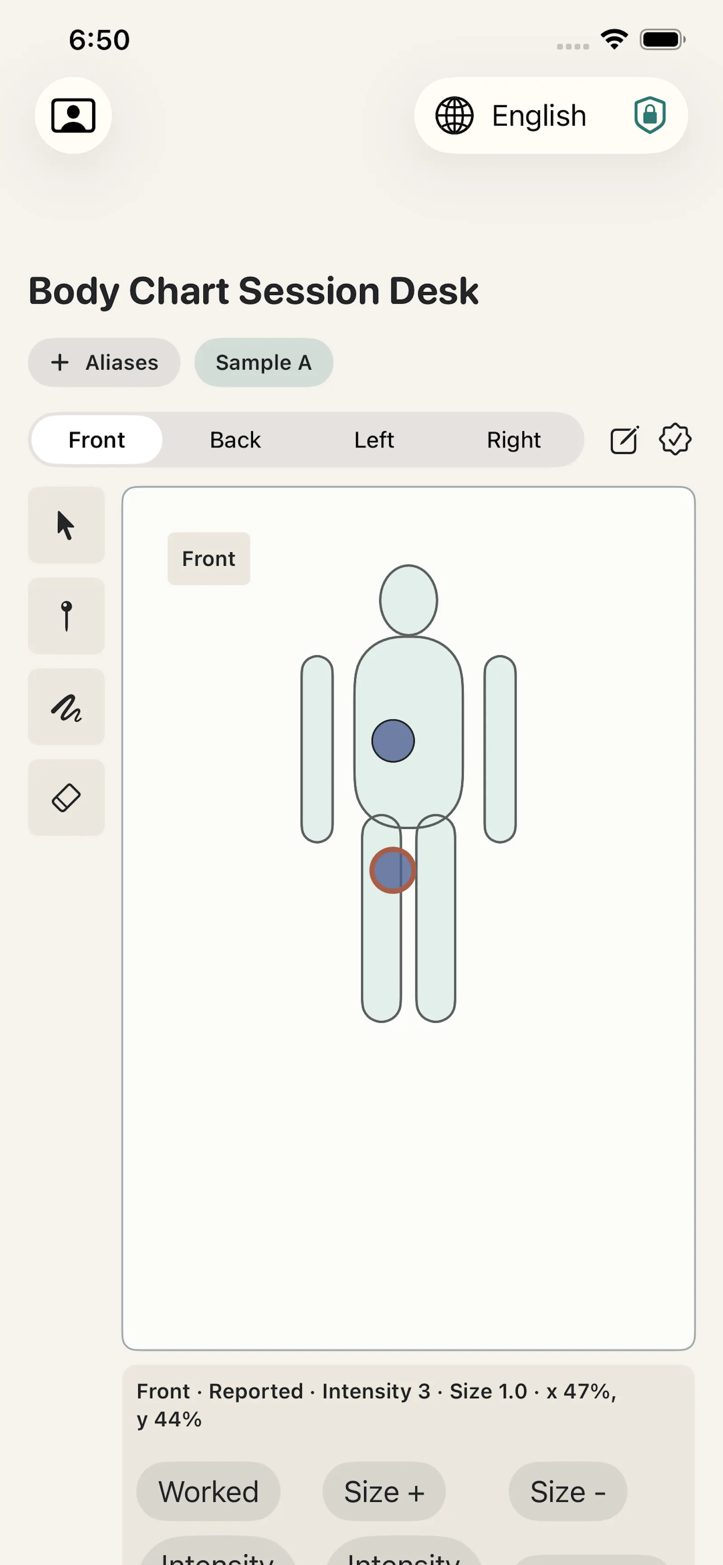Add new Aliases chip
Screen dimensions: 723x1565
104,363
